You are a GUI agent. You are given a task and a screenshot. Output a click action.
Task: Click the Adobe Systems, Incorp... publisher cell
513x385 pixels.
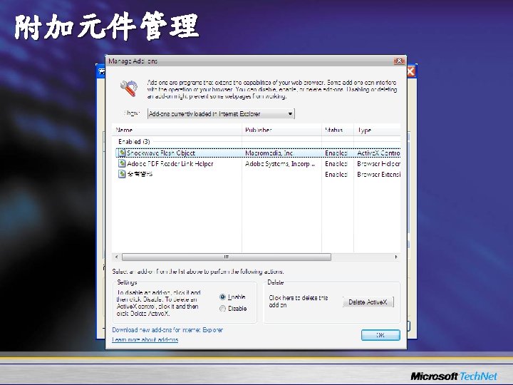click(x=280, y=163)
